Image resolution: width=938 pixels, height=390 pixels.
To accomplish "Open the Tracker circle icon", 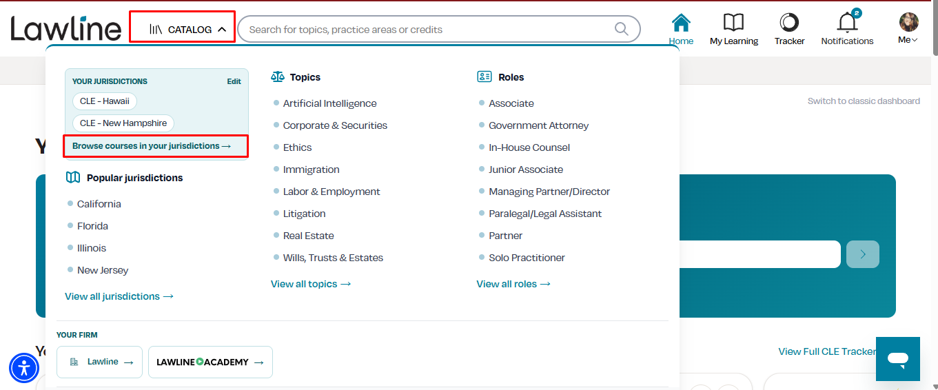I will [789, 23].
